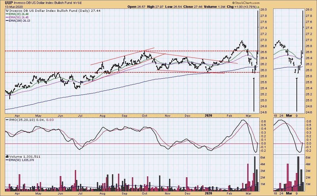Click the Volume 1.3M header value
Screen dimensions: 317x196
point(214,7)
